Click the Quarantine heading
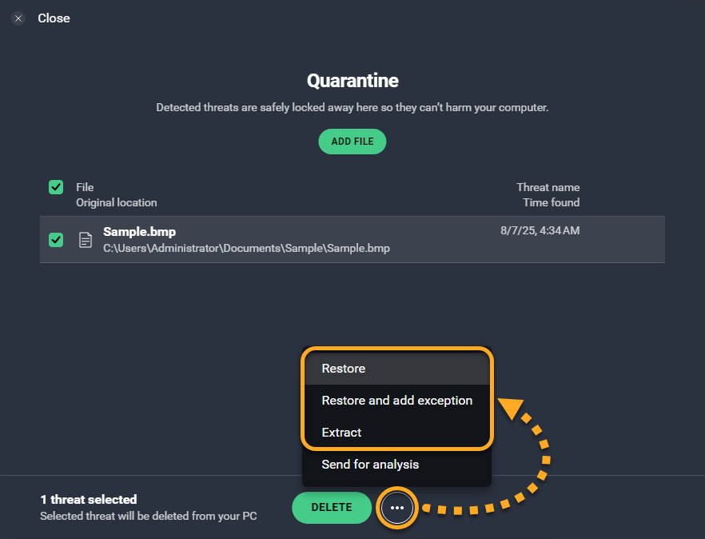This screenshot has width=705, height=539. 352,81
